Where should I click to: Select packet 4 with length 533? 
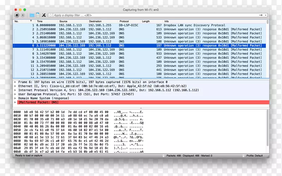tap(139, 37)
